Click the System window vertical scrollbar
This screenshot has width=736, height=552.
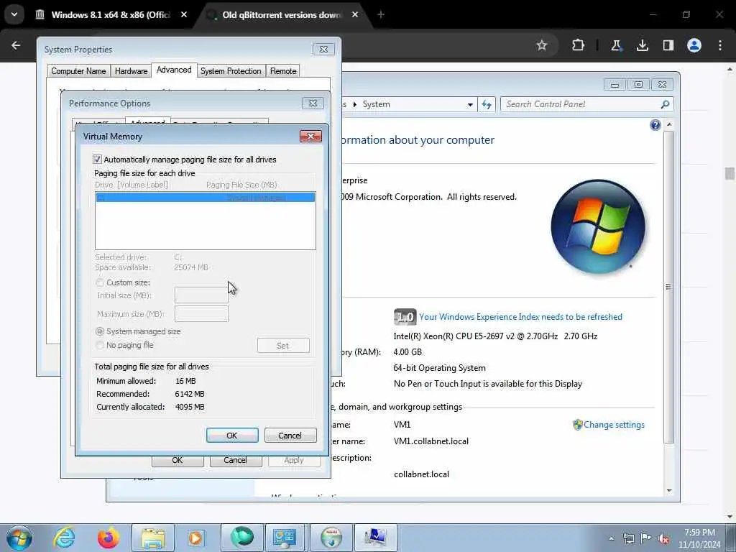[x=669, y=286]
